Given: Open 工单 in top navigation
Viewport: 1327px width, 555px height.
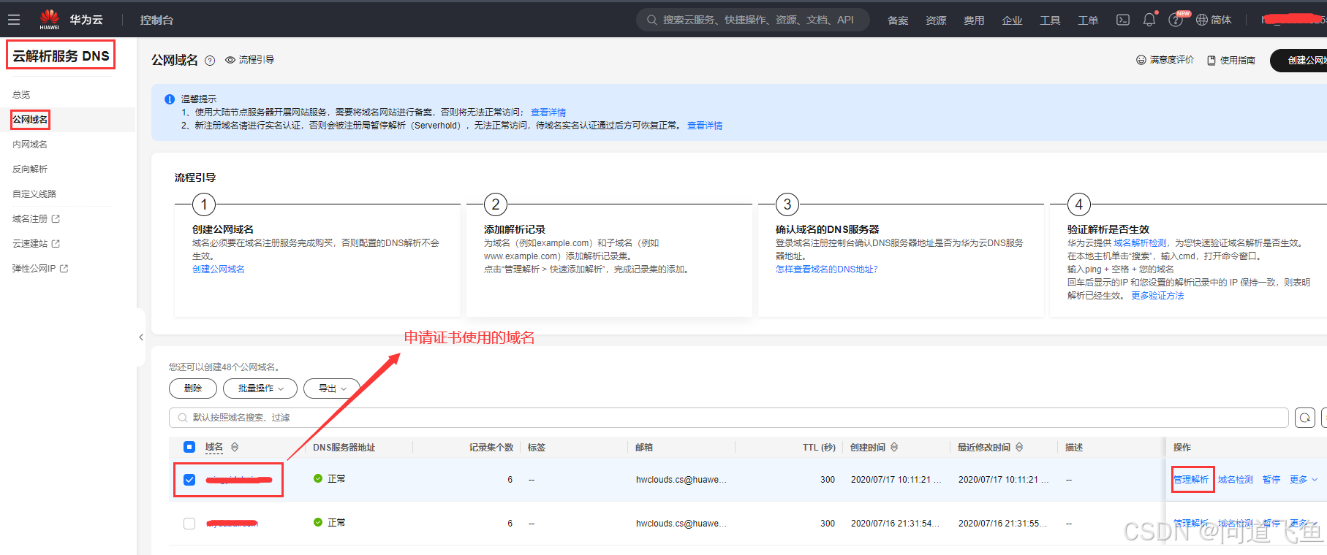Looking at the screenshot, I should [1088, 20].
